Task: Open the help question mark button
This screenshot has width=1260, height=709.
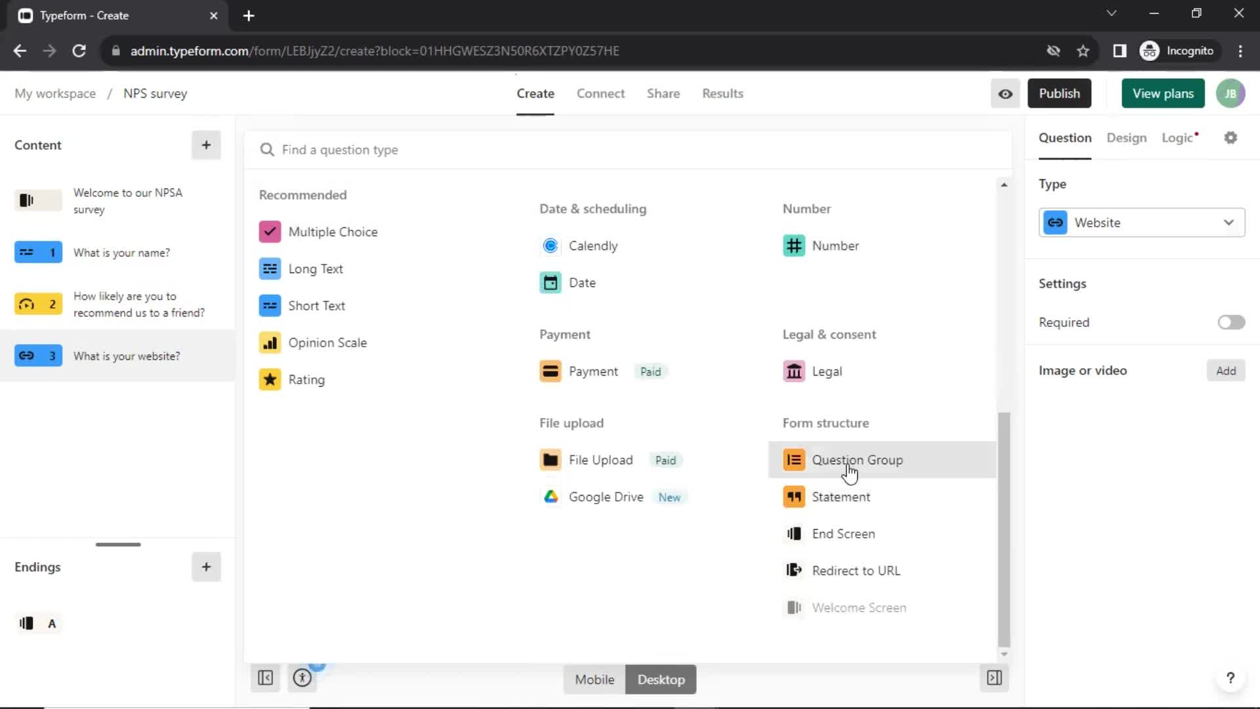Action: point(1230,678)
